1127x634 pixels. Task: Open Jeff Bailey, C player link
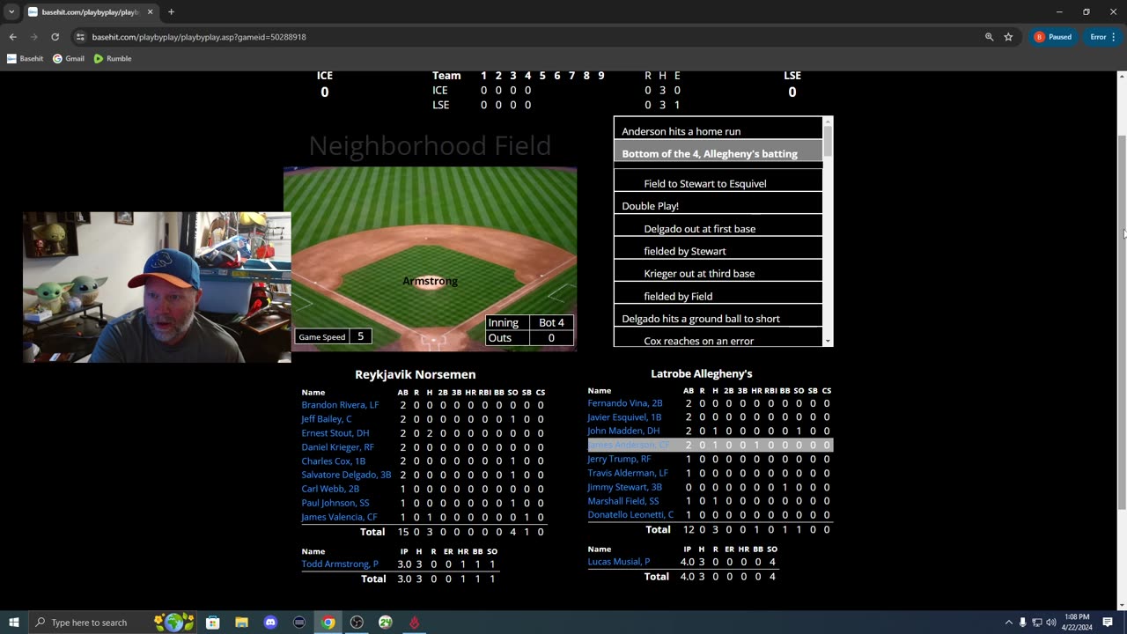[x=327, y=419]
